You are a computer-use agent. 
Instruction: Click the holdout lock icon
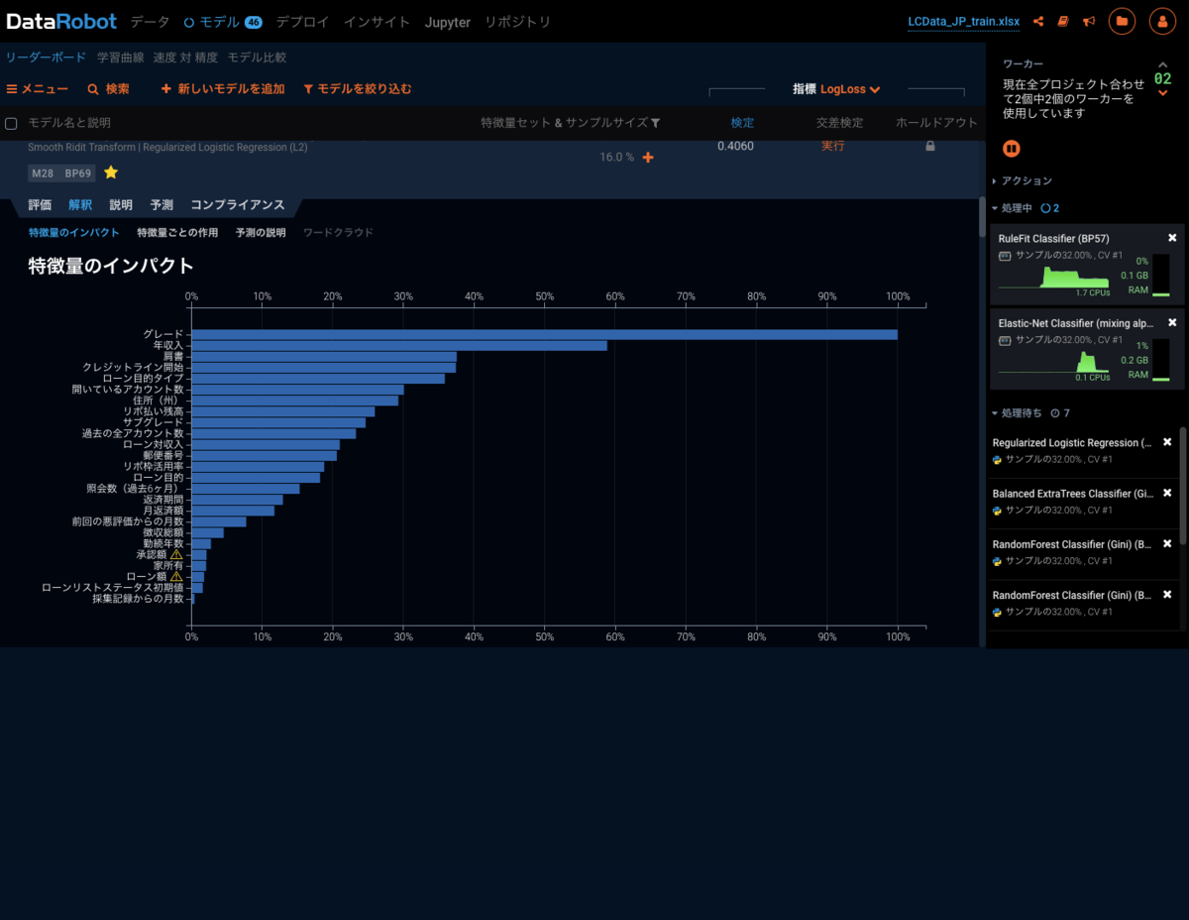pyautogui.click(x=929, y=146)
